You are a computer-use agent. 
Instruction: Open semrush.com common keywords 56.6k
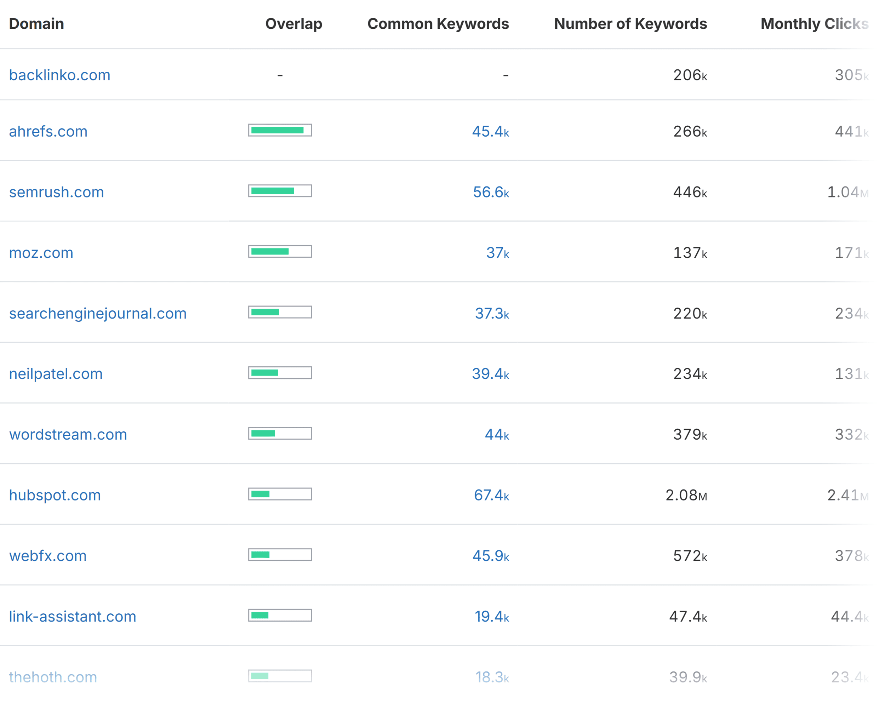(491, 192)
